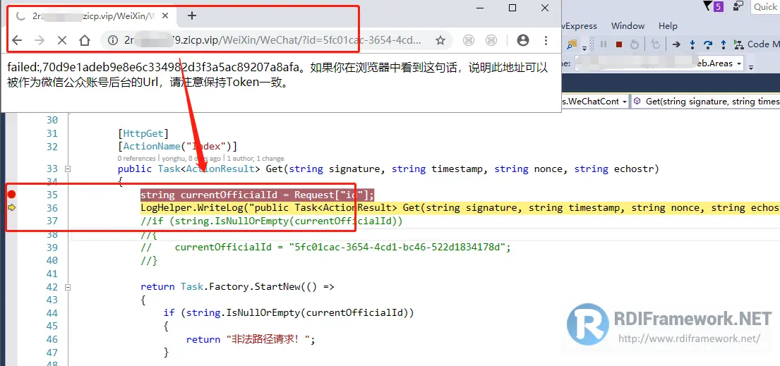Open 'yonghu, 8 days ago' CodeLens link

click(191, 158)
